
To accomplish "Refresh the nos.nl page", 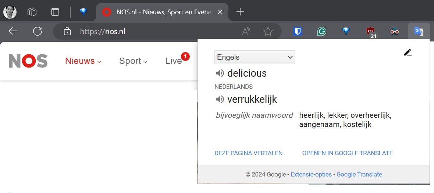I will [38, 32].
